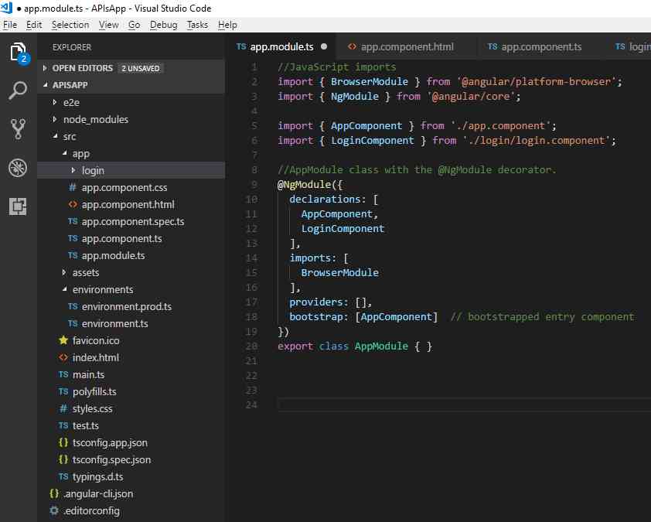The height and width of the screenshot is (522, 651).
Task: Click line number 18 in the editor gutter
Action: pos(251,316)
